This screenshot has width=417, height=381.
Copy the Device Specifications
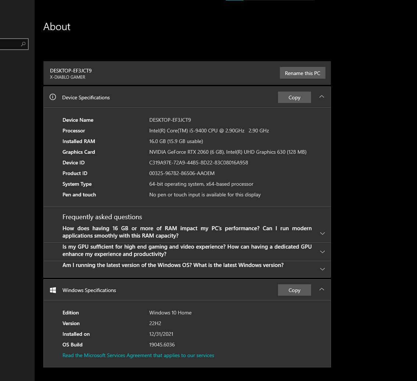[295, 97]
